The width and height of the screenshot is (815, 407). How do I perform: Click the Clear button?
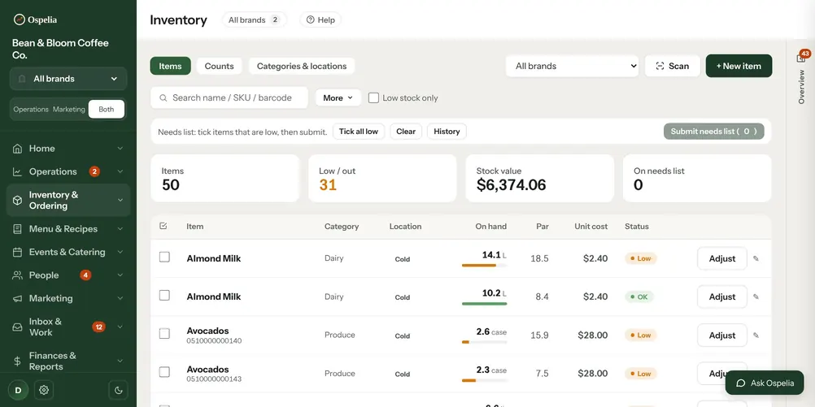(x=406, y=132)
